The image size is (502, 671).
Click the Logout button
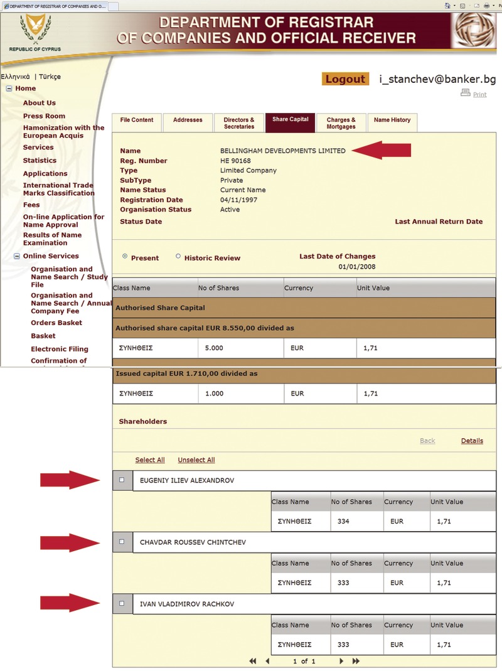click(345, 79)
